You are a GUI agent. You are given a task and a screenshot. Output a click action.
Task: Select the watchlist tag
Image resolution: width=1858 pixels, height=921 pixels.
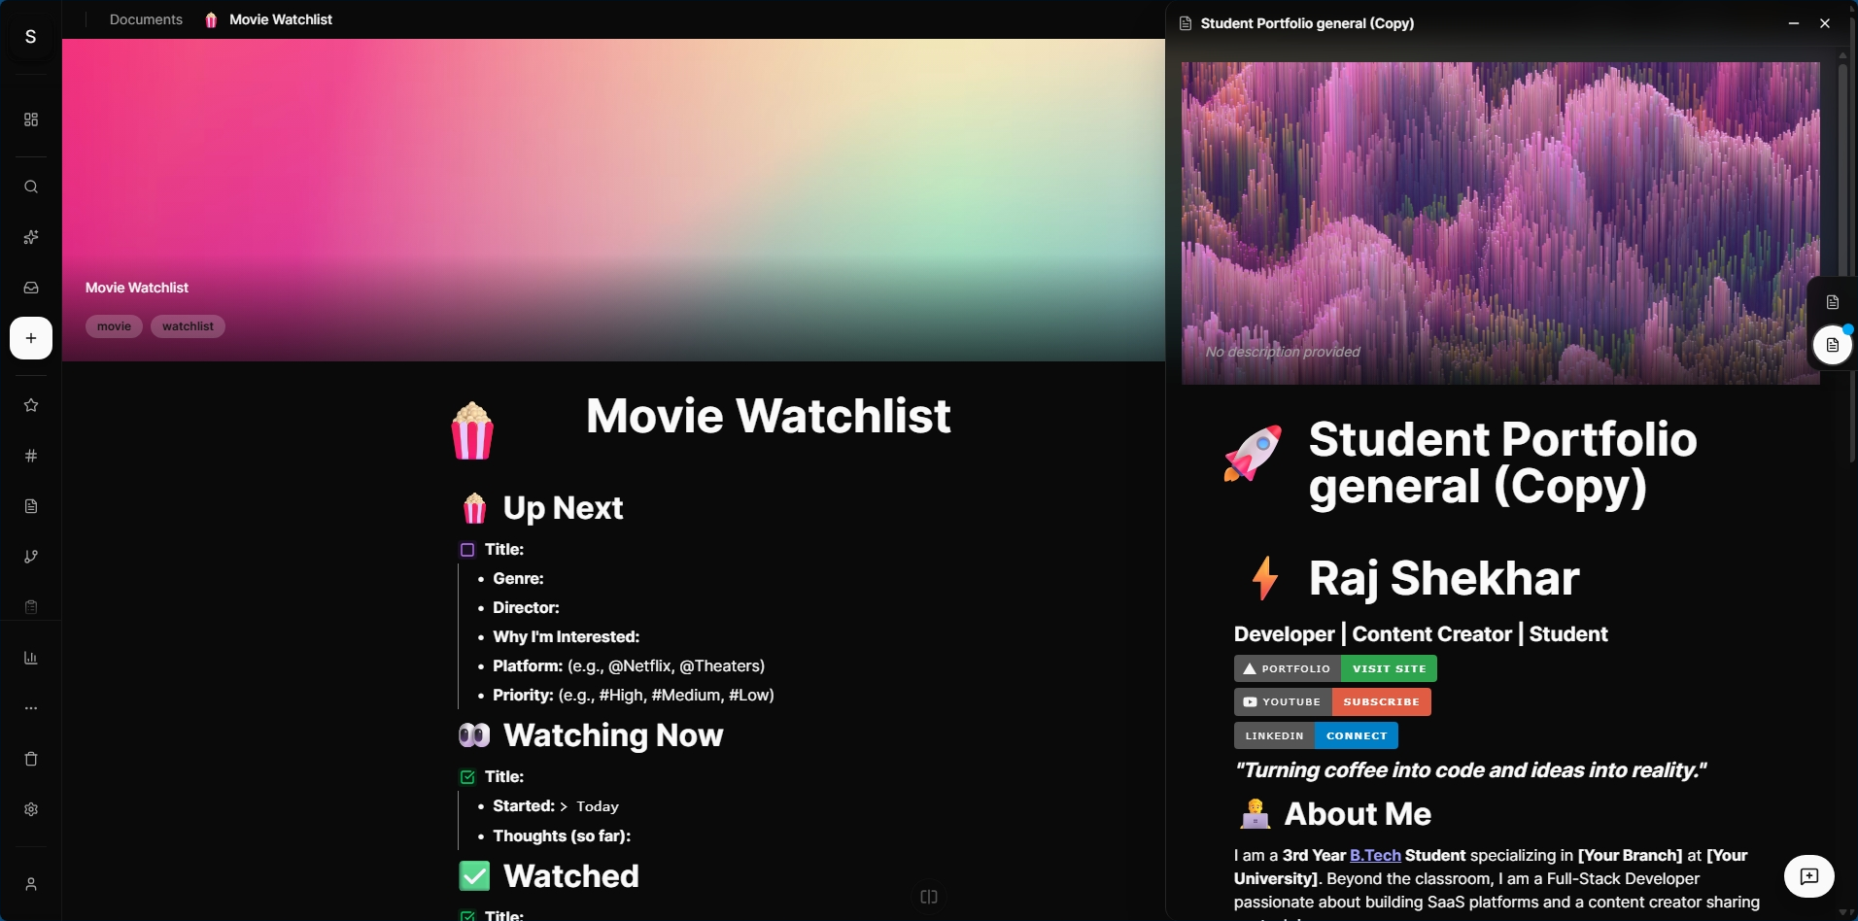(x=188, y=326)
